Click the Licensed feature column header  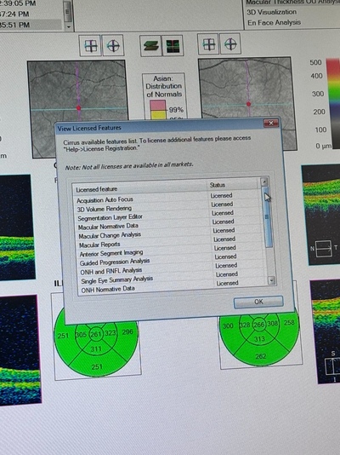pyautogui.click(x=139, y=187)
